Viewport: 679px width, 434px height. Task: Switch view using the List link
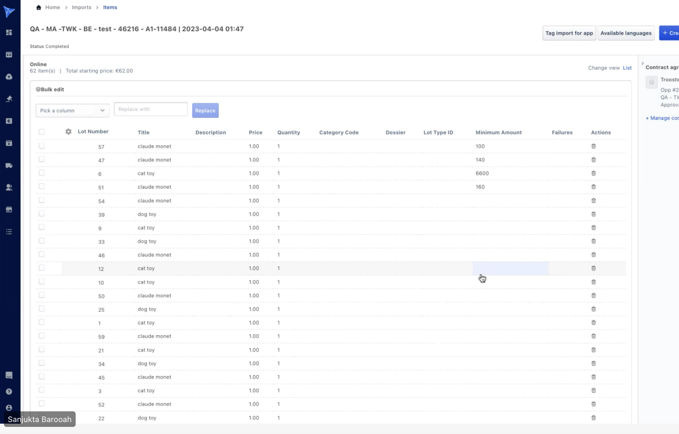[627, 68]
